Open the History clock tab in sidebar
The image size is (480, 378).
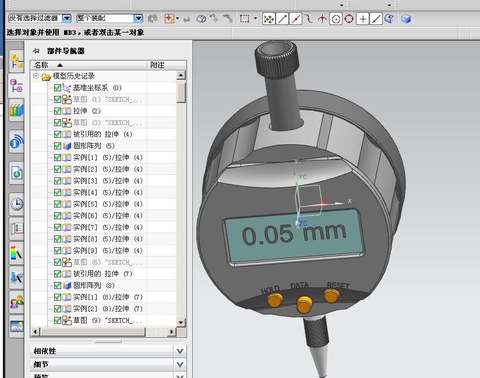coord(16,204)
